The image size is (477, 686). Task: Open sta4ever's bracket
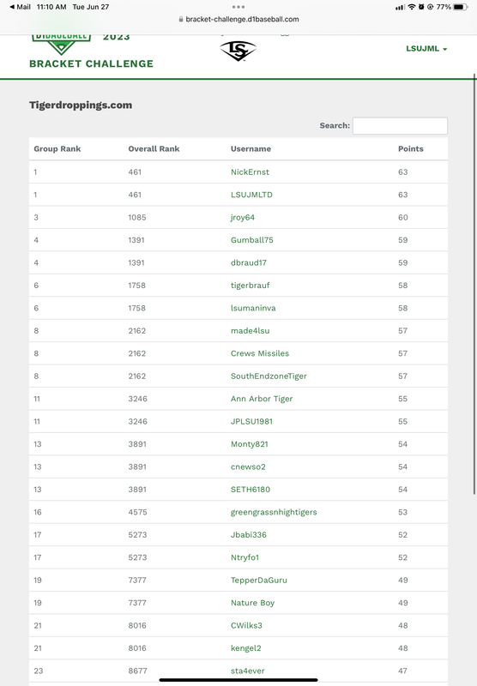248,671
